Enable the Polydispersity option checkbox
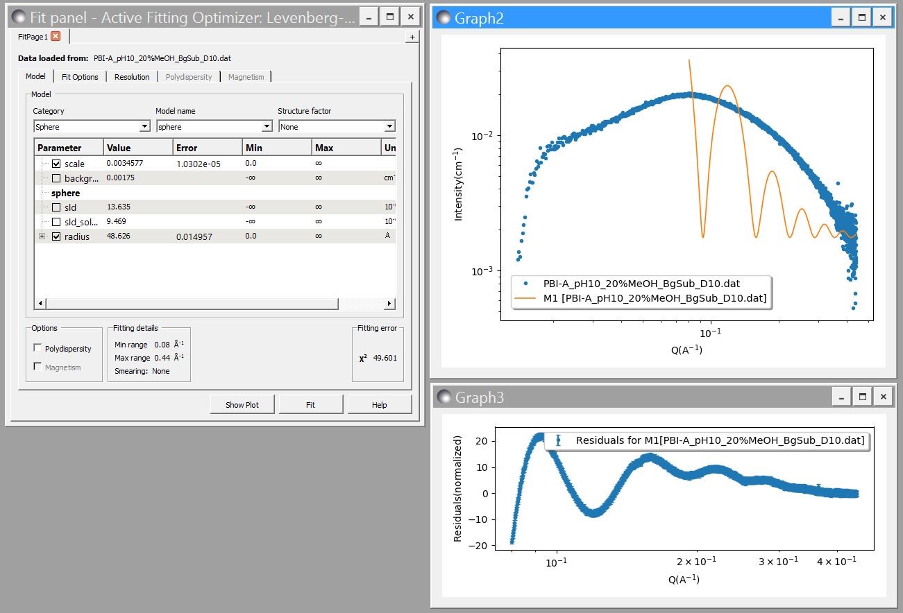 (x=37, y=348)
